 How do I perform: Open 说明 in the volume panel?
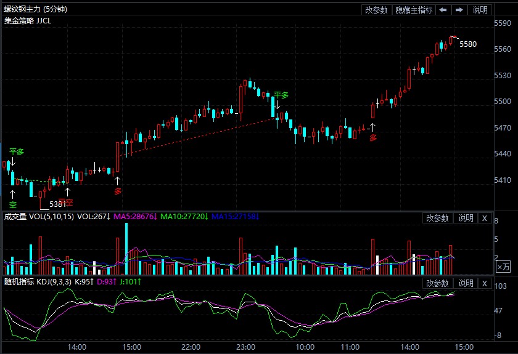click(466, 218)
